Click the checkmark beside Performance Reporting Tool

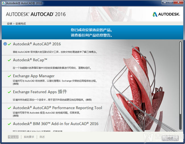point(9,108)
